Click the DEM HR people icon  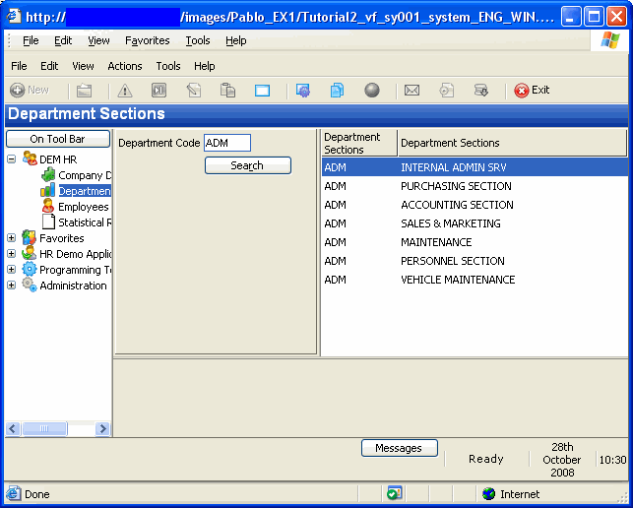tap(30, 159)
